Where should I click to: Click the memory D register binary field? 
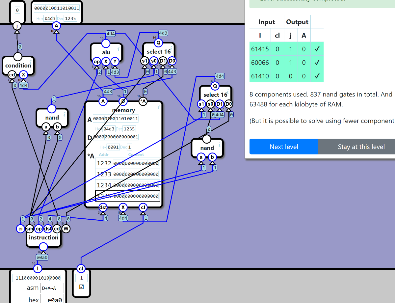tap(116, 137)
